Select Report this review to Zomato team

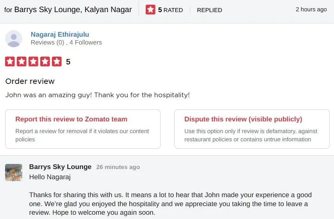click(x=83, y=129)
